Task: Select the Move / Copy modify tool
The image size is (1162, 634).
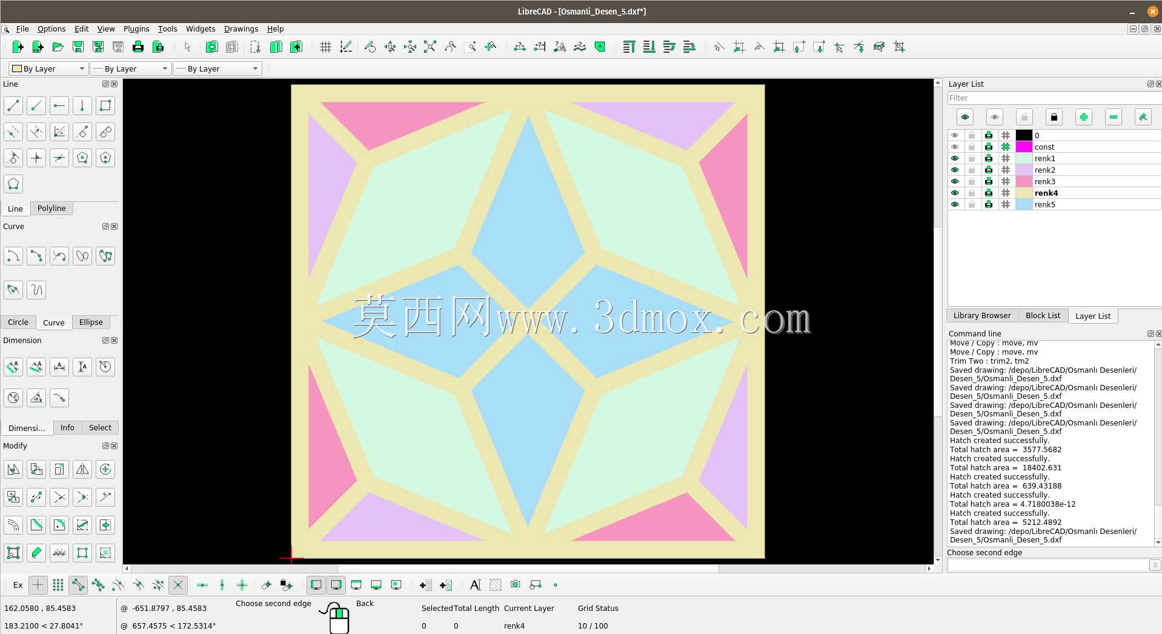Action: (x=13, y=469)
